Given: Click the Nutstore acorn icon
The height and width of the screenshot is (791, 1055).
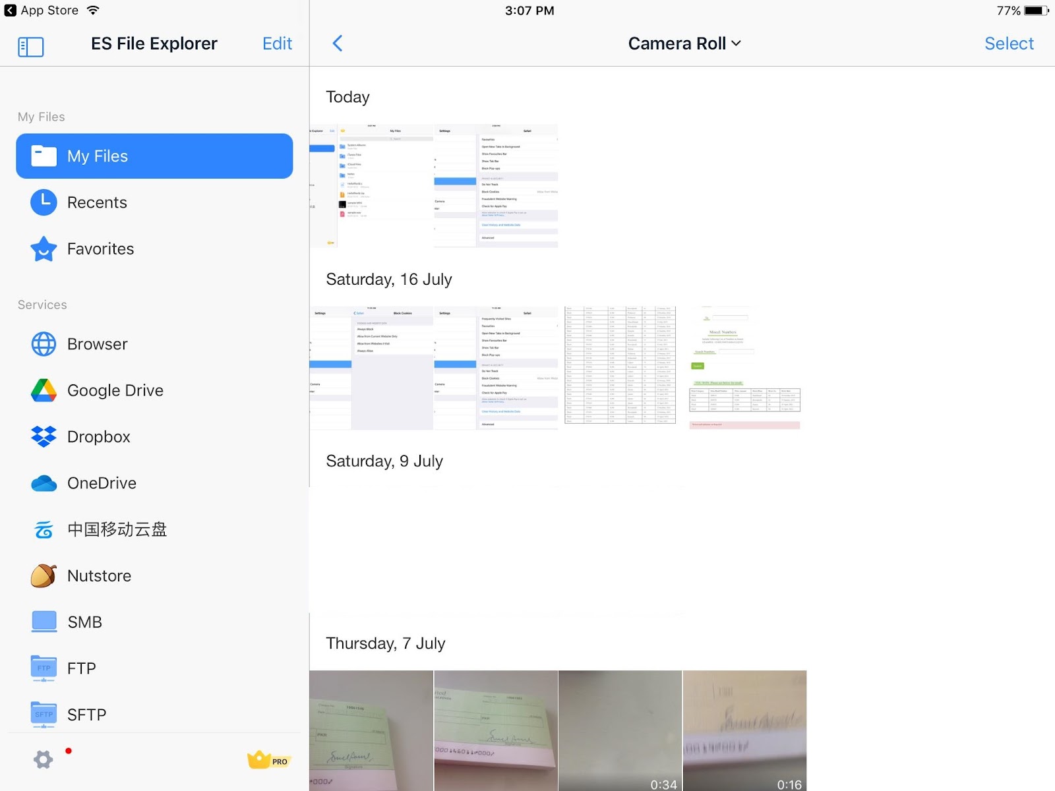Looking at the screenshot, I should (x=44, y=576).
